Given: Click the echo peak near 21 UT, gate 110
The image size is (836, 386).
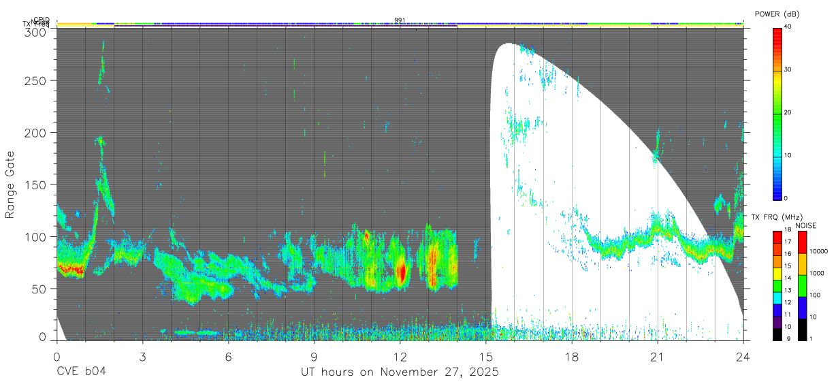Looking at the screenshot, I should click(x=658, y=226).
